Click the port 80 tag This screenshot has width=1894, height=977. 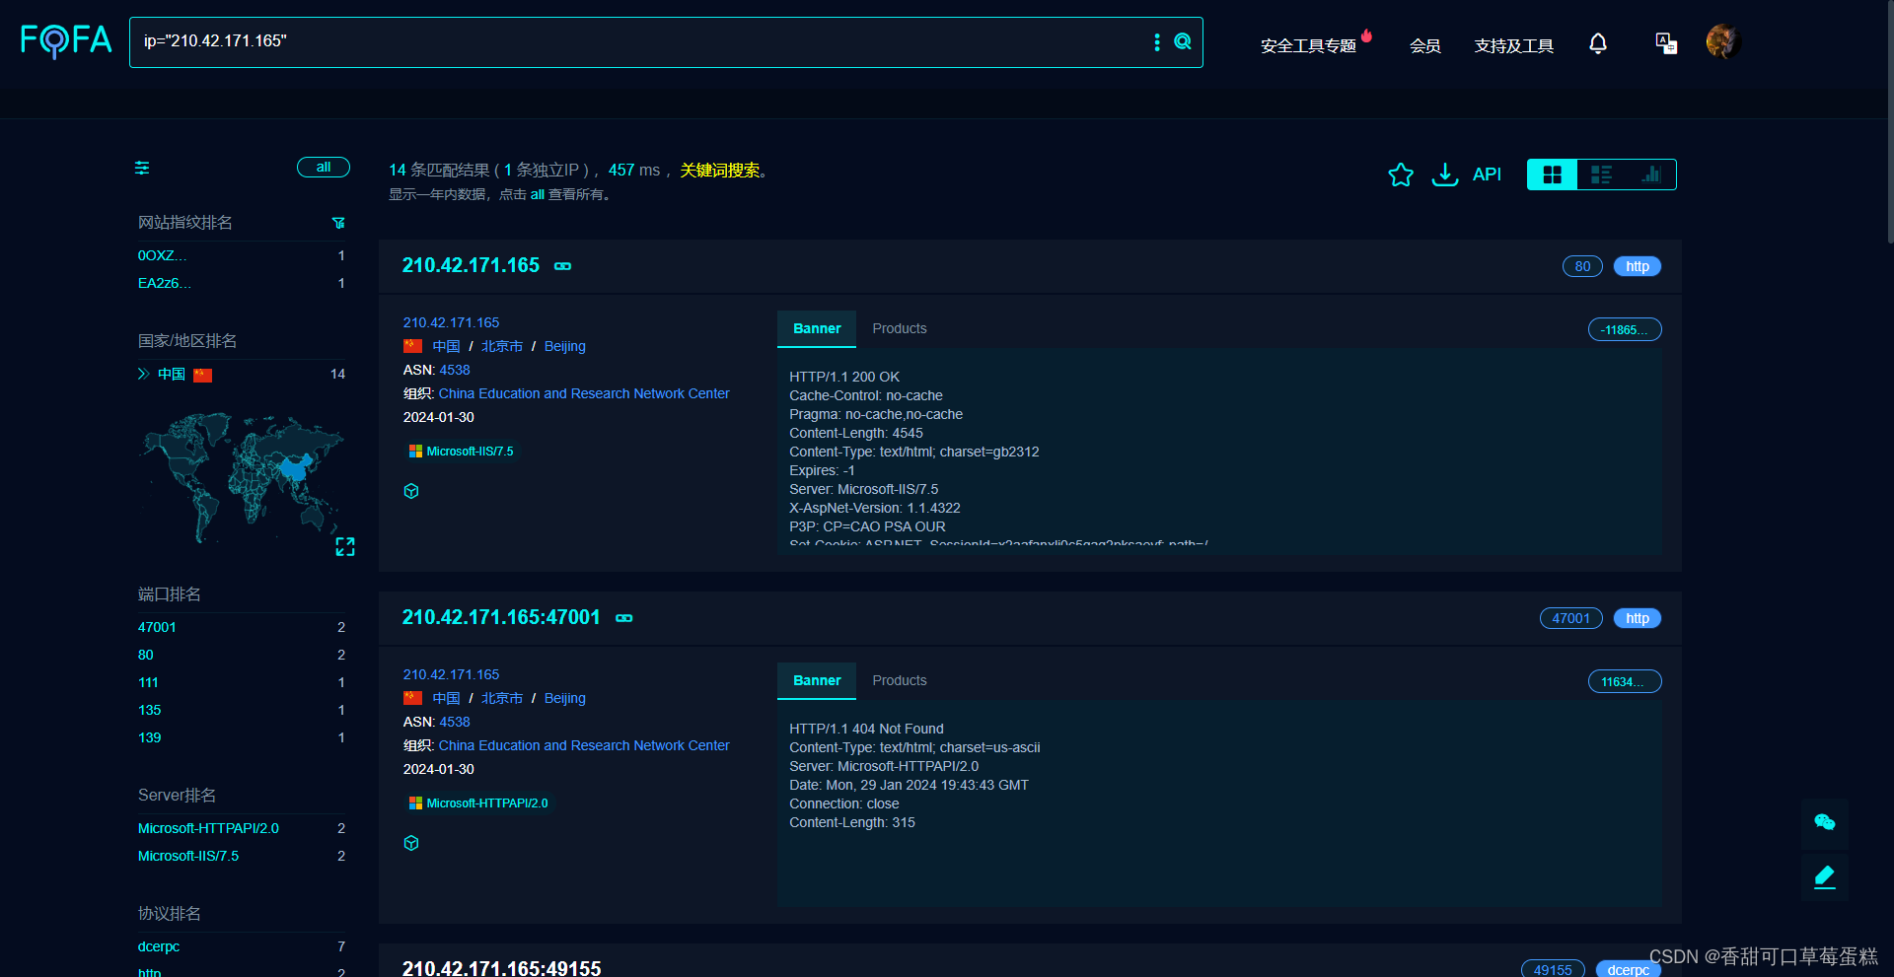click(x=1582, y=266)
